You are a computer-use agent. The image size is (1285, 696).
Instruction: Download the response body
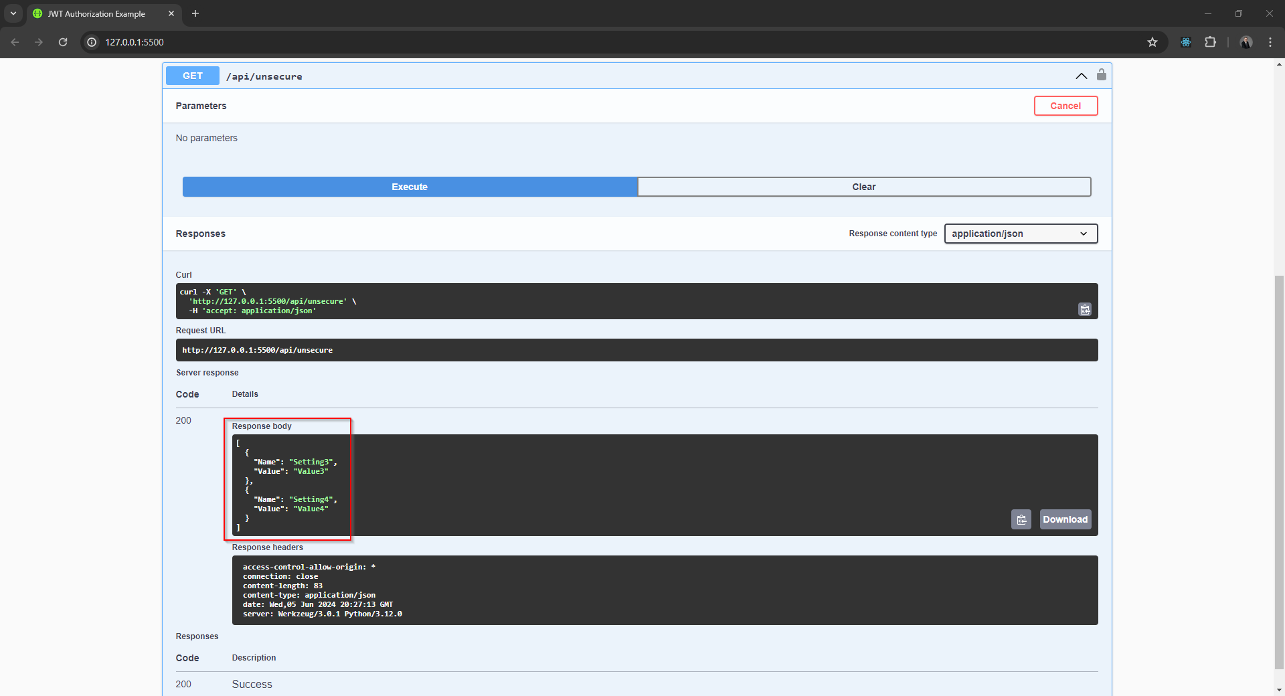(x=1065, y=519)
